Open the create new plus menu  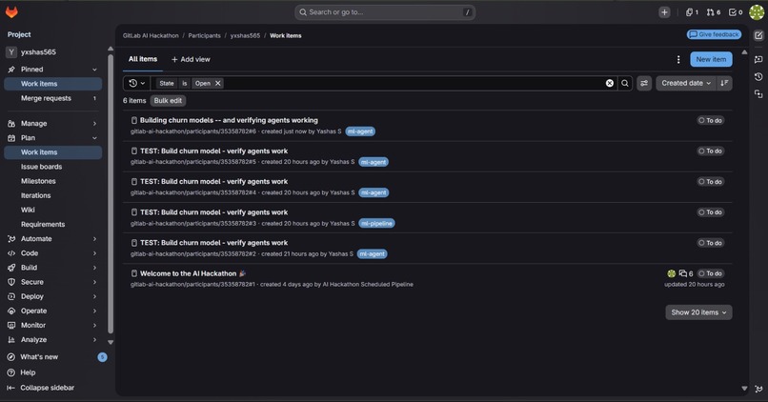point(664,12)
